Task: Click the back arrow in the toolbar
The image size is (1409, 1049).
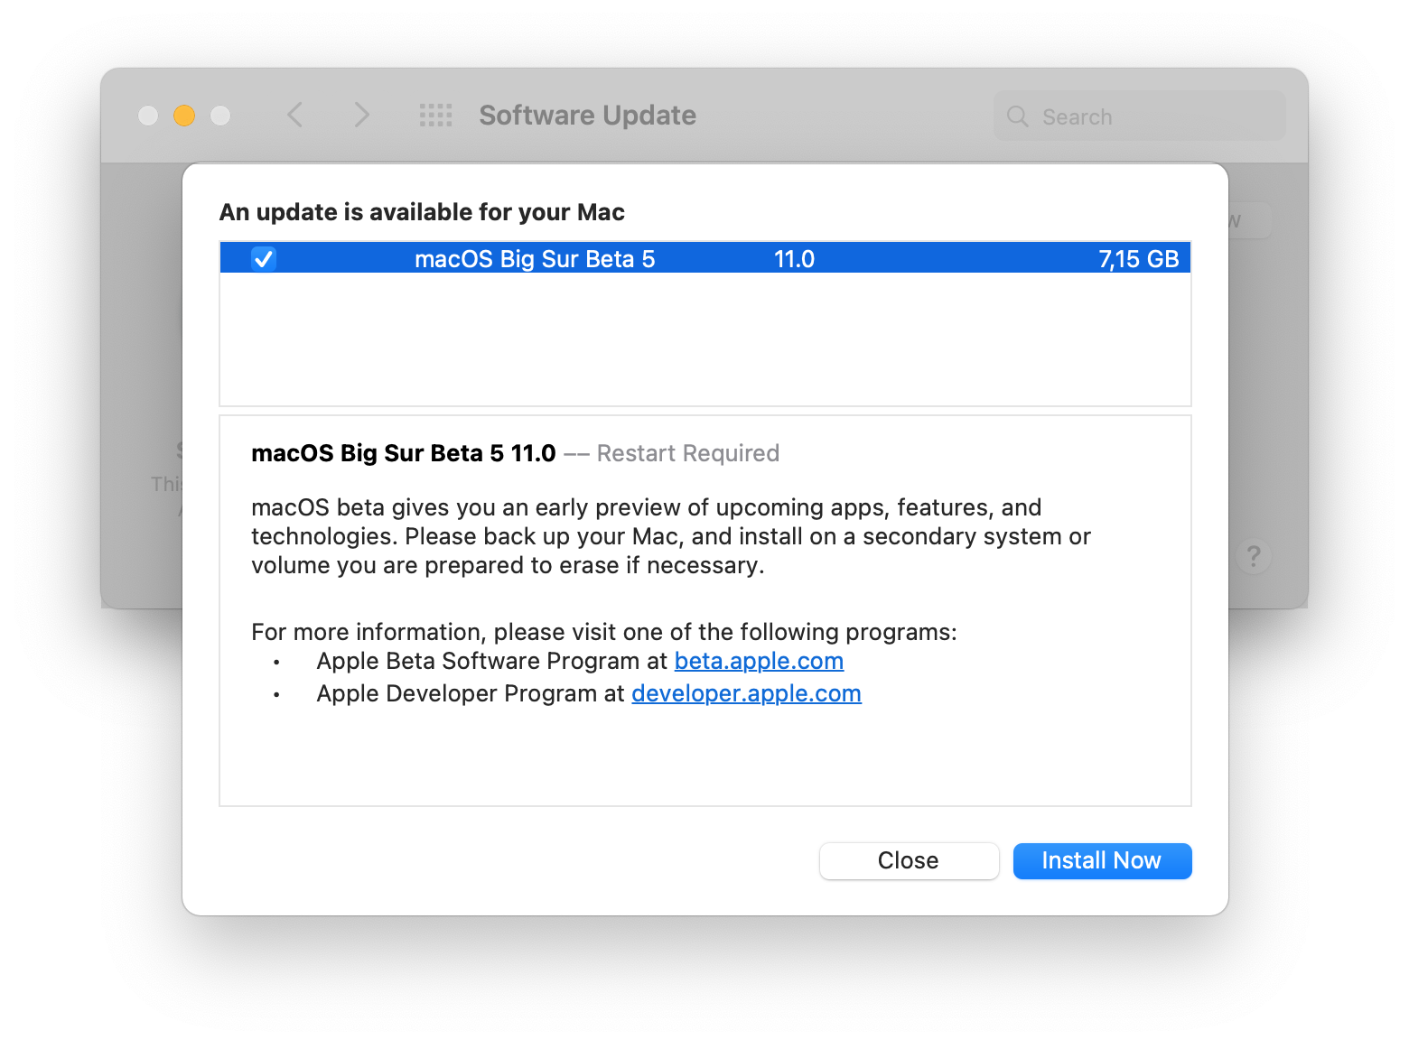Action: pyautogui.click(x=294, y=115)
